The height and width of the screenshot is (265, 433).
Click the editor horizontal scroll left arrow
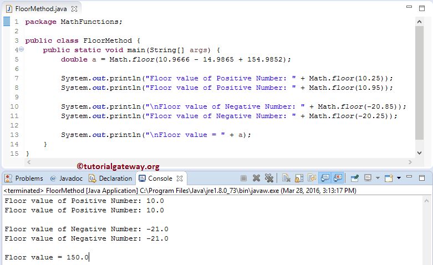coord(29,162)
